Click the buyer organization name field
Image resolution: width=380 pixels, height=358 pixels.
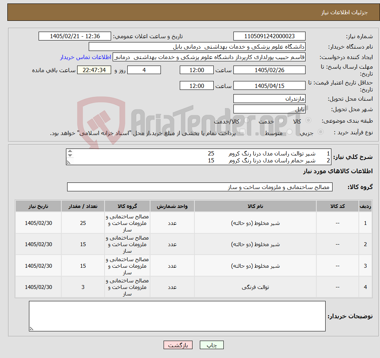click(x=197, y=47)
